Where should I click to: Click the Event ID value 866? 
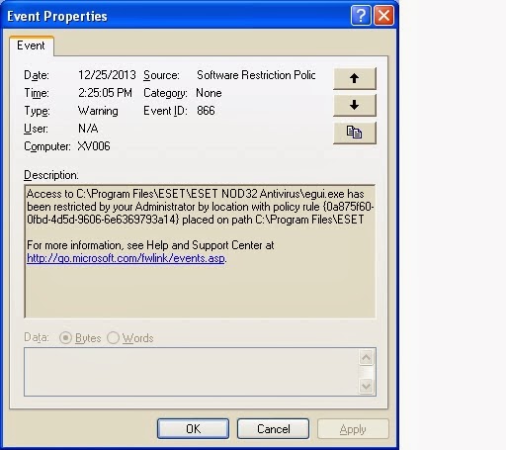(206, 111)
